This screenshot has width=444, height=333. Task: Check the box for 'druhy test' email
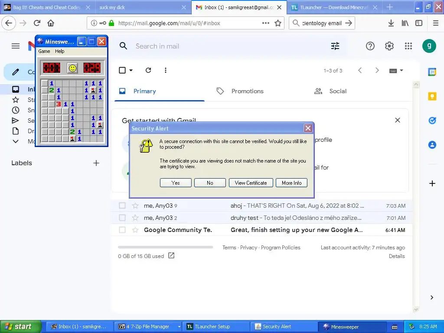click(x=122, y=218)
